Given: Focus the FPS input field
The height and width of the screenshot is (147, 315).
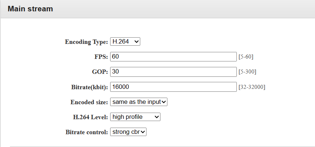Looking at the screenshot, I should tap(173, 57).
